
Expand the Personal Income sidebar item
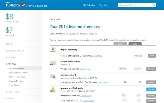tap(16, 68)
